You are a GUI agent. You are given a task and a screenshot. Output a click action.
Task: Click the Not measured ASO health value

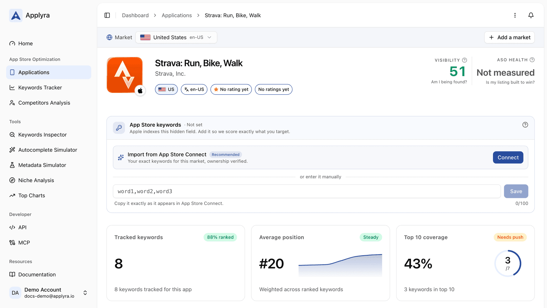(505, 73)
